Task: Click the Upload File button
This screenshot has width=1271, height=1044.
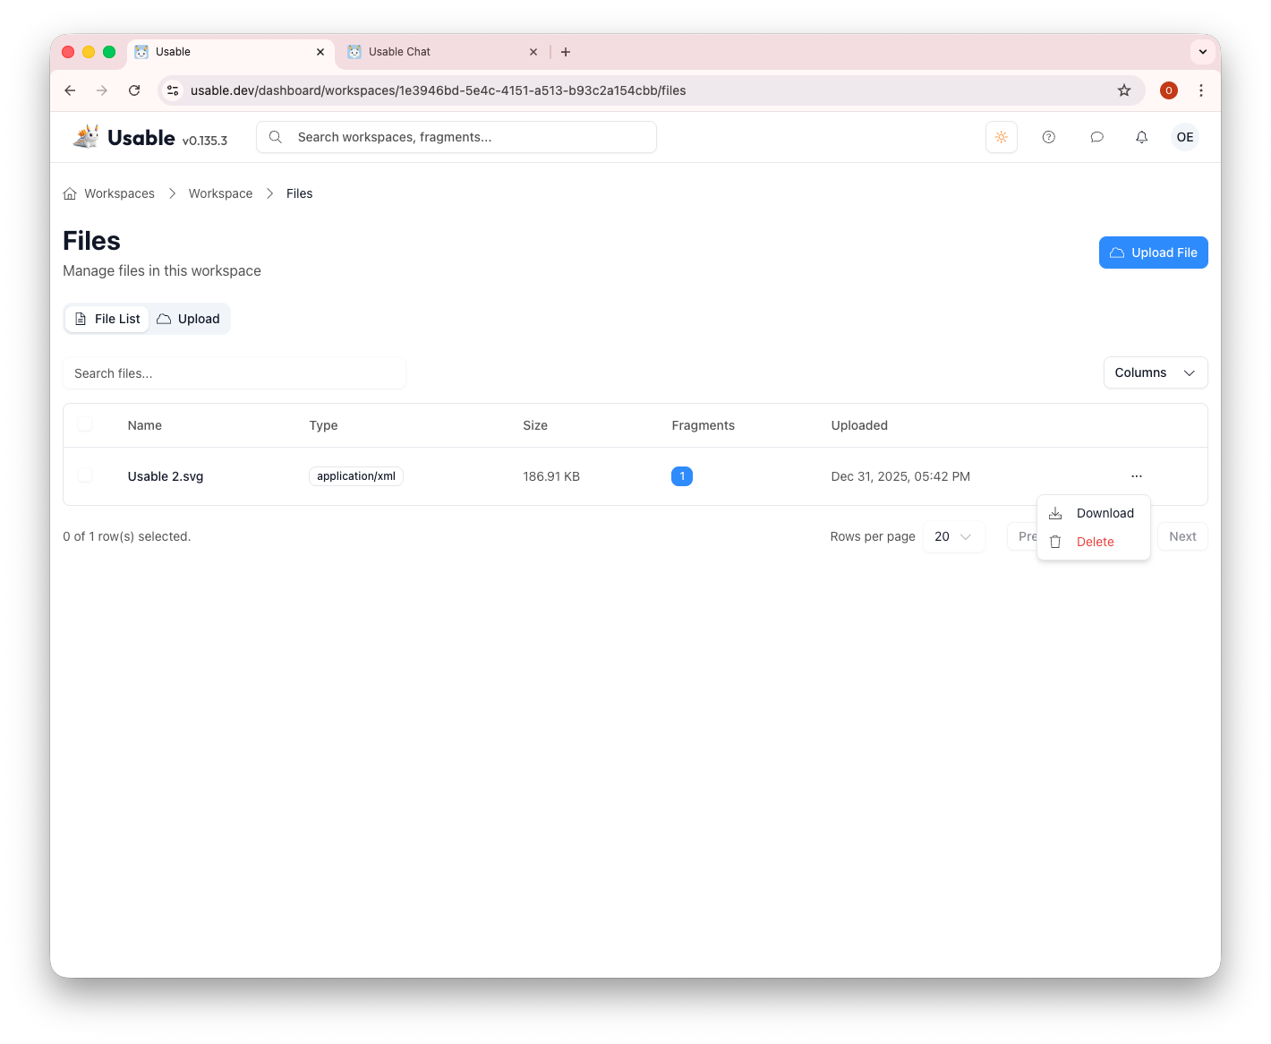Action: point(1153,252)
